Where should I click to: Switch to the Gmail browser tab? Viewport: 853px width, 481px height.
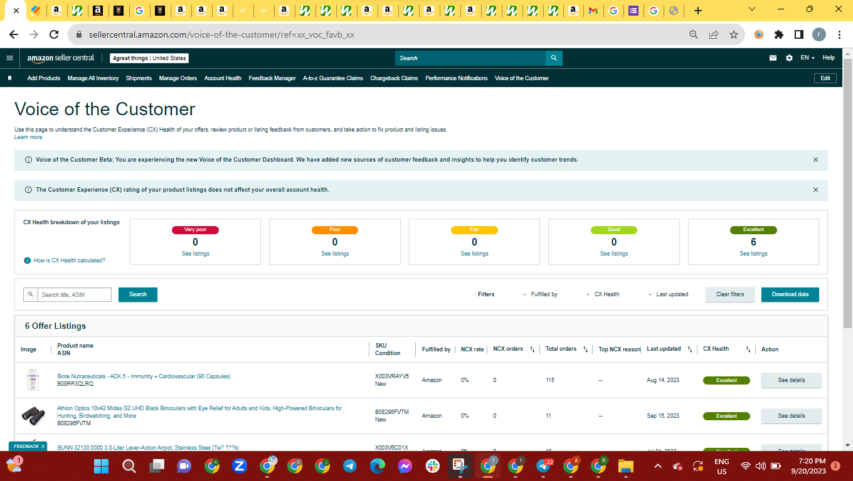[x=593, y=11]
